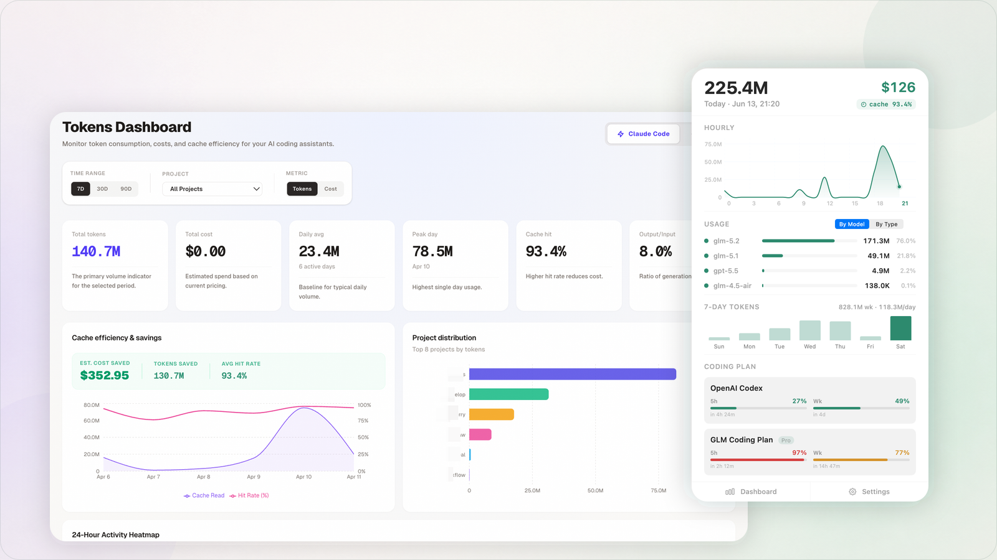Switch time range to 30D
The width and height of the screenshot is (997, 560).
pos(102,189)
